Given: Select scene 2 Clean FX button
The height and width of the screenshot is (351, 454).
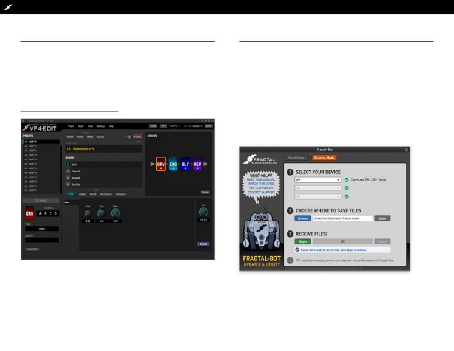Looking at the screenshot, I should [68, 171].
